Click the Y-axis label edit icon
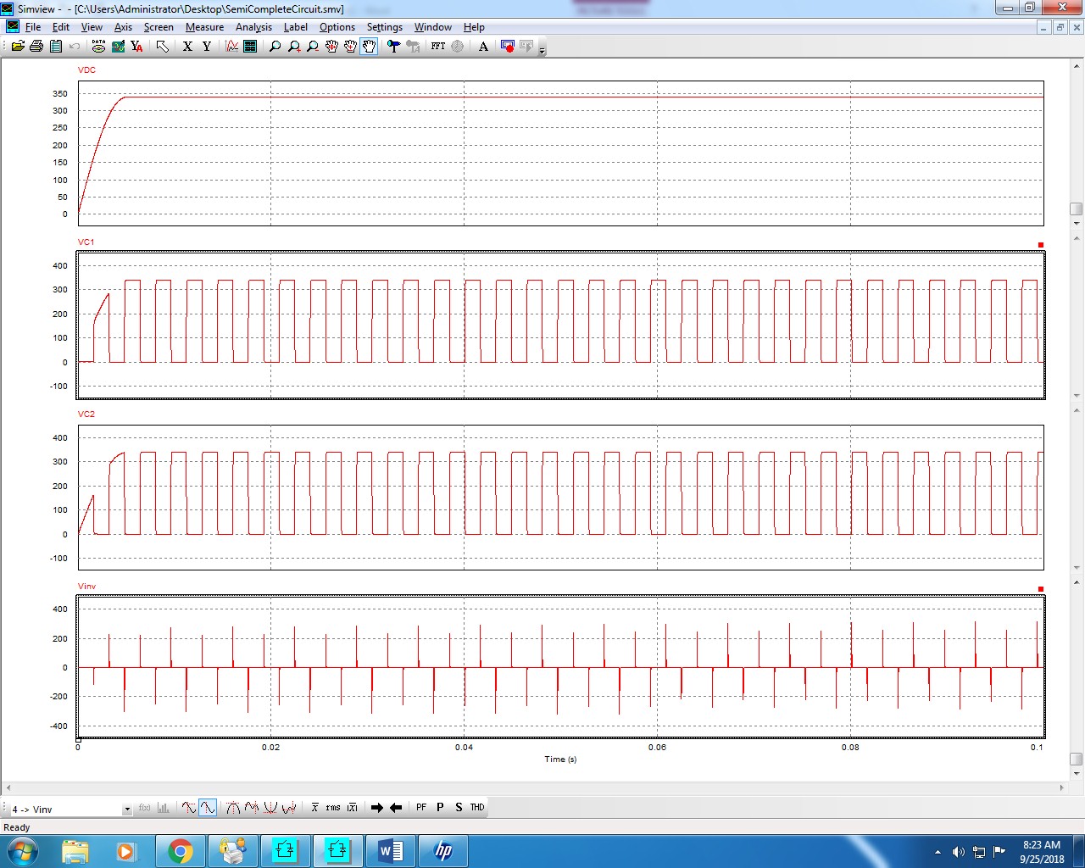1085x868 pixels. [x=136, y=46]
